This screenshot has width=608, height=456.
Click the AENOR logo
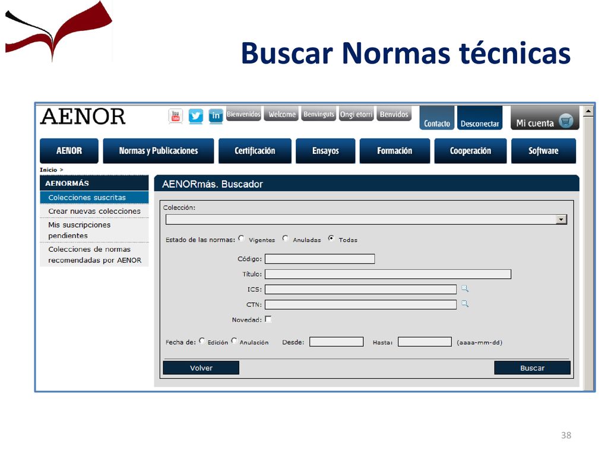(x=83, y=117)
